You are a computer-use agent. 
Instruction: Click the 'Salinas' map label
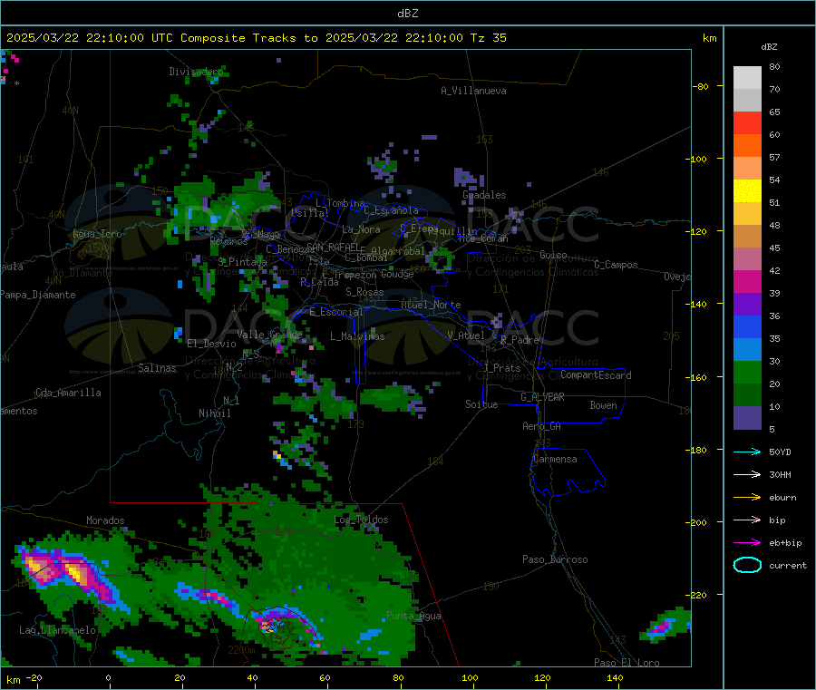coord(157,368)
